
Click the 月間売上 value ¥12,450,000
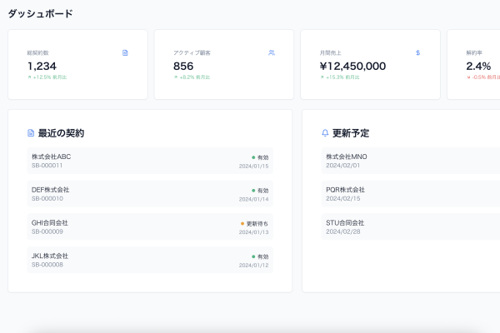[352, 66]
